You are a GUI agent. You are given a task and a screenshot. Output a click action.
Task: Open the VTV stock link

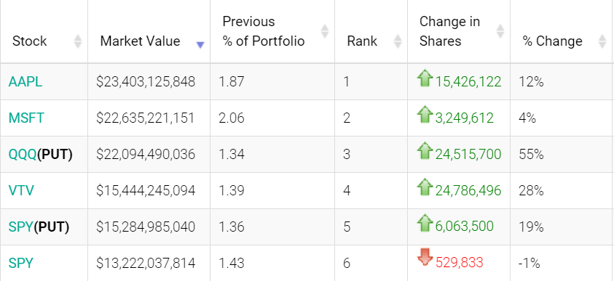21,190
